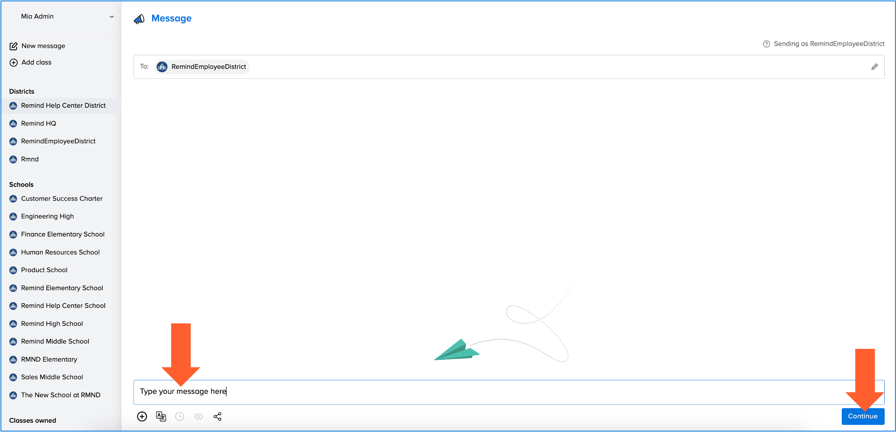This screenshot has height=432, width=896.
Task: Click the schedule clock icon
Action: click(x=180, y=416)
